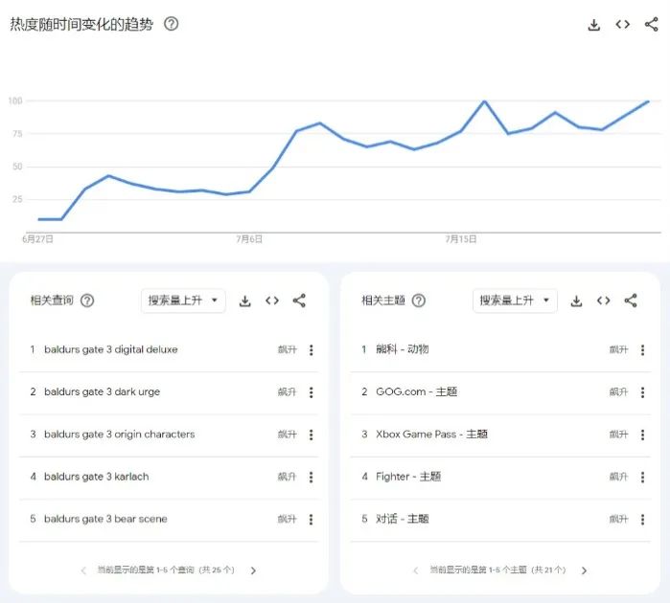Screen dimensions: 670x603
Task: Share the 相关查询 panel
Action: [299, 301]
